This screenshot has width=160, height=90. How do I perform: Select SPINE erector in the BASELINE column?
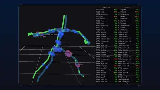(106, 68)
